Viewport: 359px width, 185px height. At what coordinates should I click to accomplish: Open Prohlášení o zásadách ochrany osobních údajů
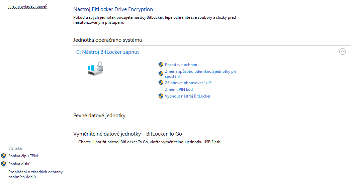coord(35,175)
